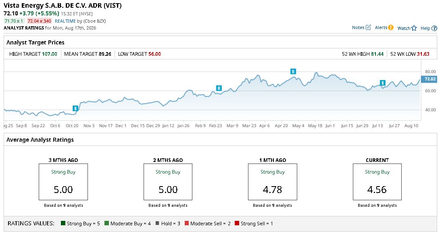Screen dimensions: 440x237
Task: Click the bid 71.70 x 1 box
Action: tap(14, 21)
